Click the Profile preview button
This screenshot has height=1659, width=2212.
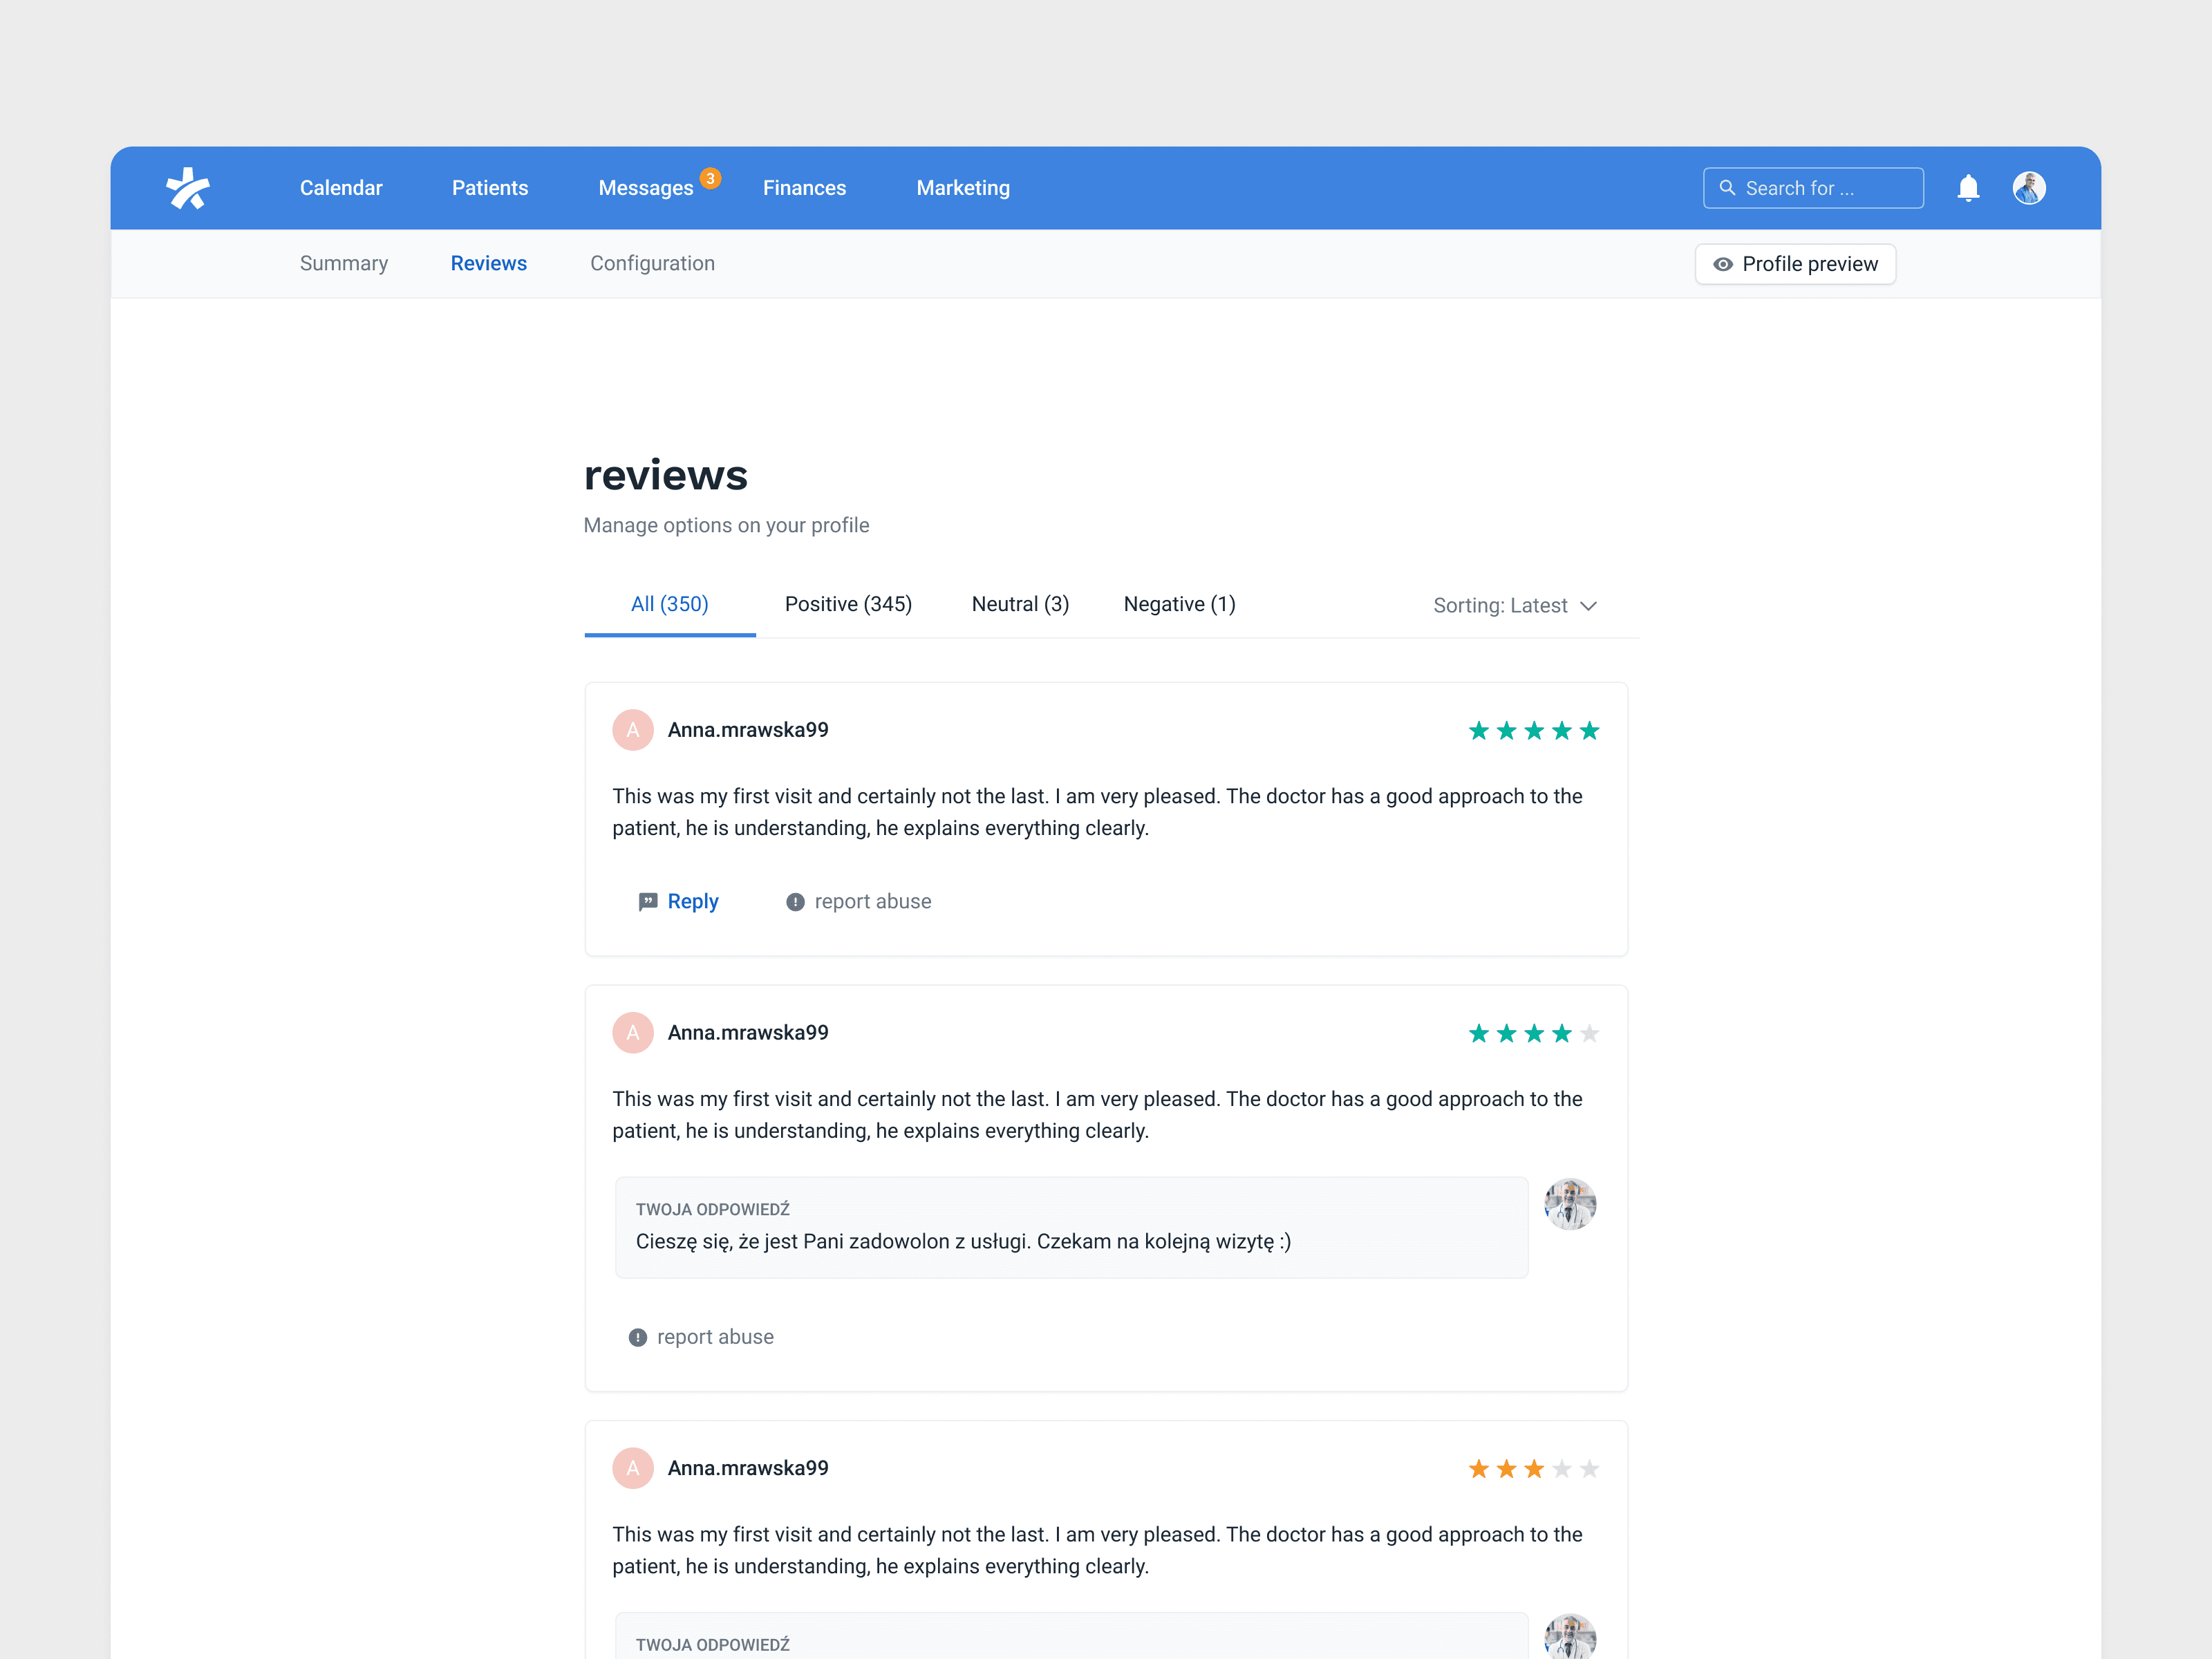coord(1795,264)
